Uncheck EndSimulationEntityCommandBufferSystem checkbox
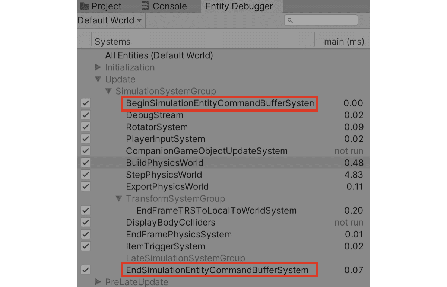 coord(86,270)
